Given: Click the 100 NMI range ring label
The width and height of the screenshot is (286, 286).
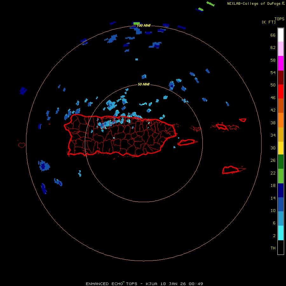Looking at the screenshot, I should coord(144,25).
